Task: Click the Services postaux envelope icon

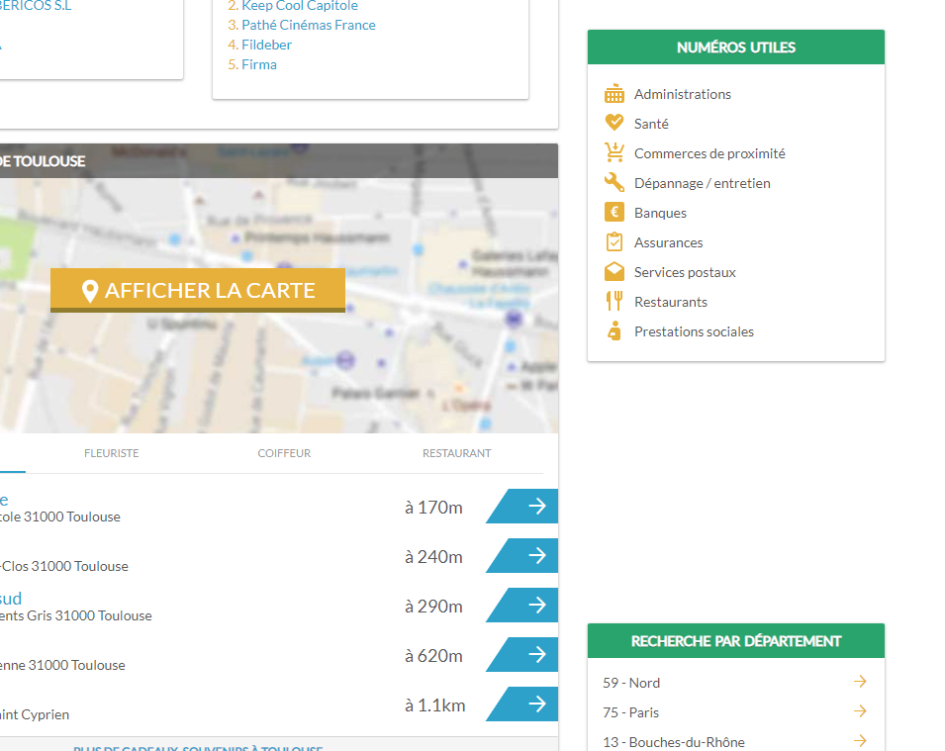Action: 614,271
